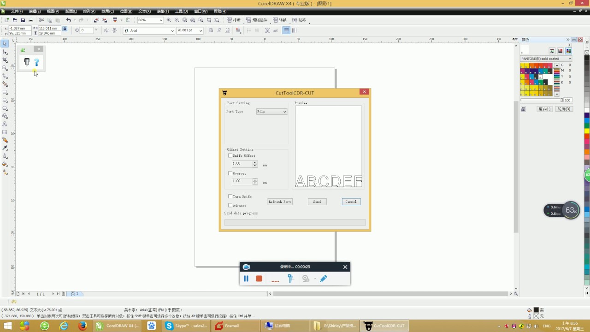
Task: Open the 文件(F) menu
Action: click(17, 11)
